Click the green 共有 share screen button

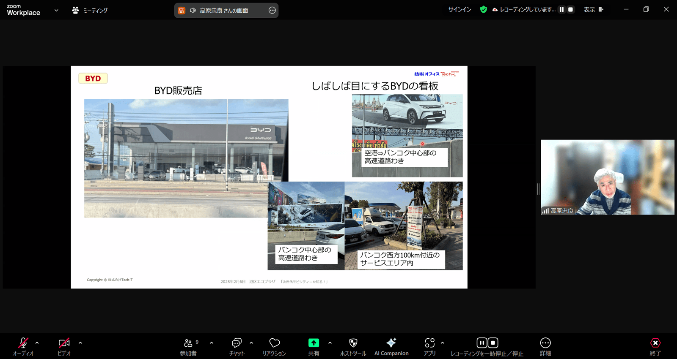click(x=314, y=343)
